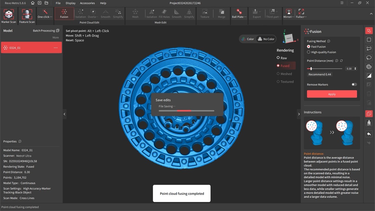The image size is (375, 211).
Task: Choose the brush sphere selection tool
Action: pos(369,67)
